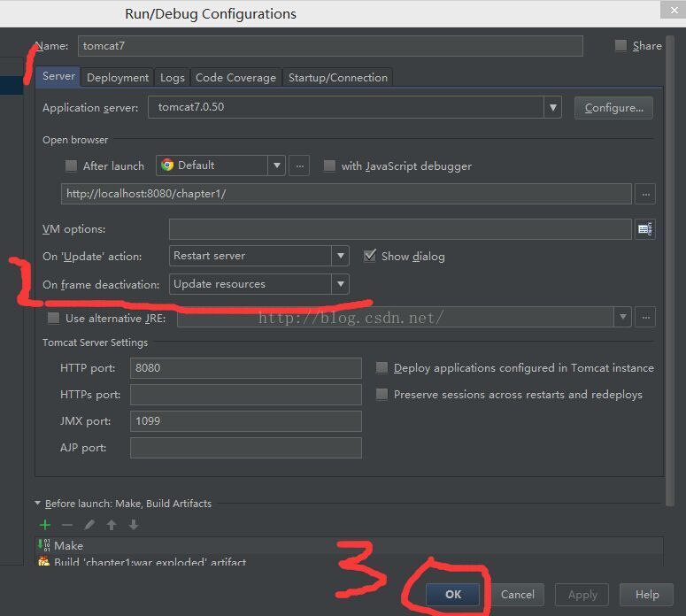Browse for an alternative JRE with the ellipsis button
The height and width of the screenshot is (616, 686).
[x=645, y=317]
